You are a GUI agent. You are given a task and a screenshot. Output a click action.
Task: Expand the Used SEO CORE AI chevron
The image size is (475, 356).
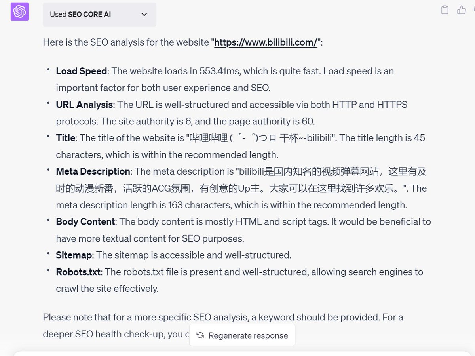point(144,14)
